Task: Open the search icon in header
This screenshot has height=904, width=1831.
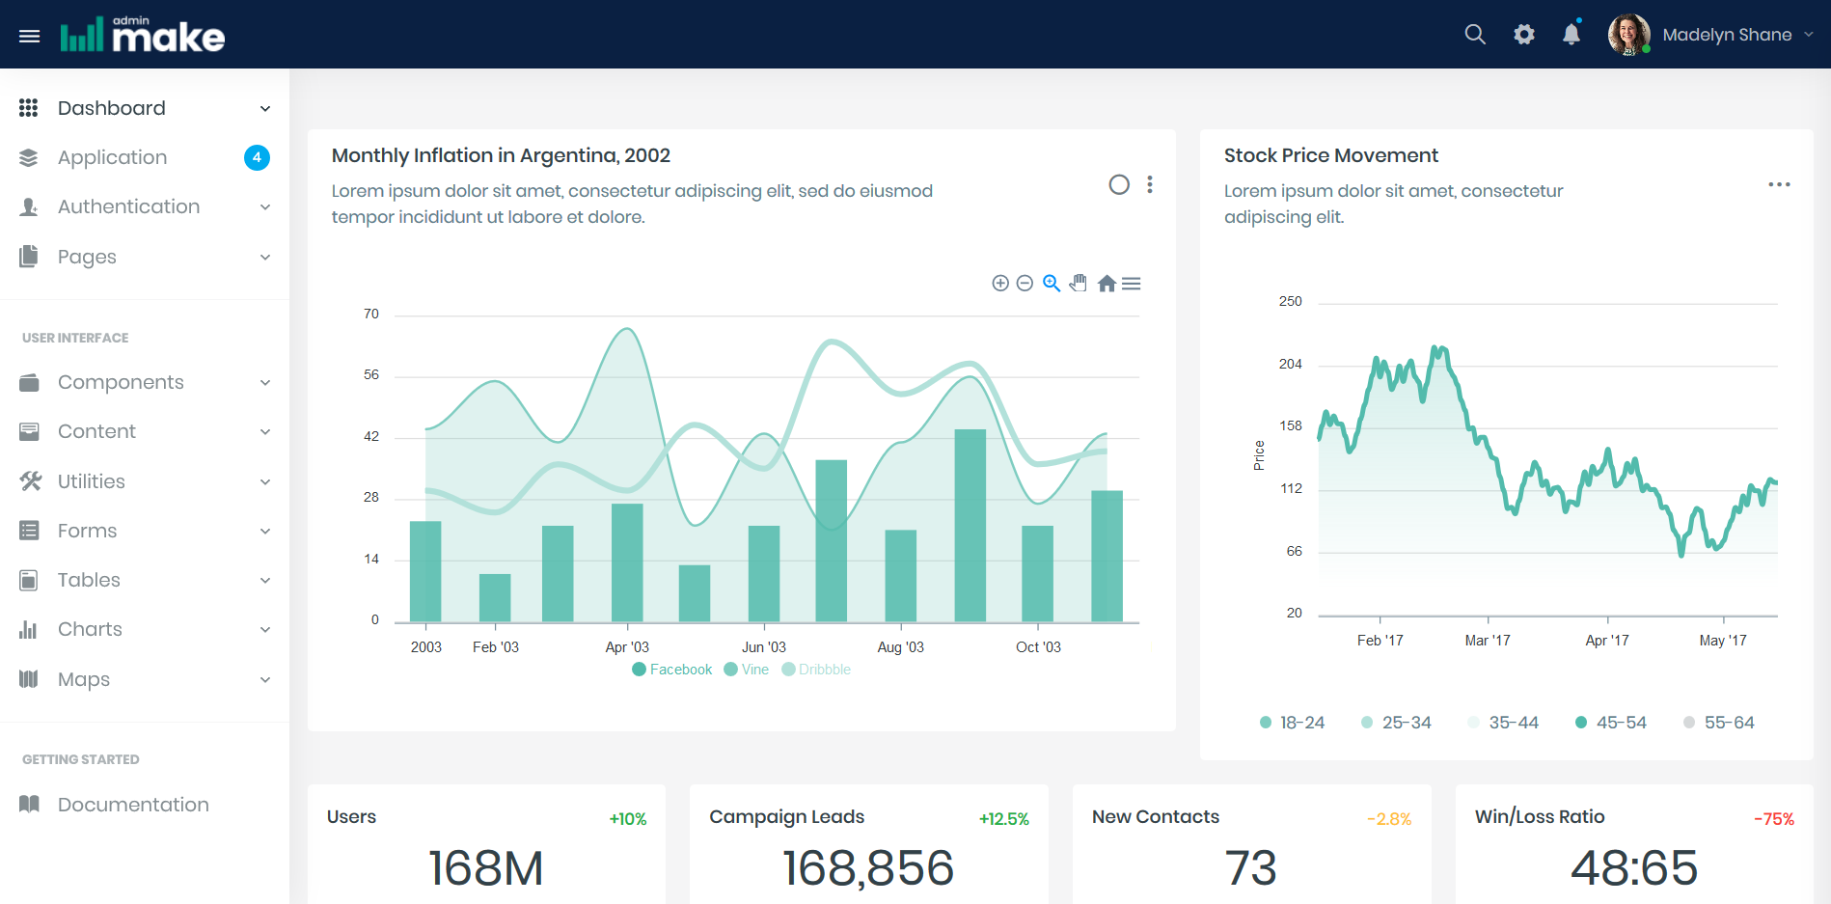Action: [x=1474, y=35]
